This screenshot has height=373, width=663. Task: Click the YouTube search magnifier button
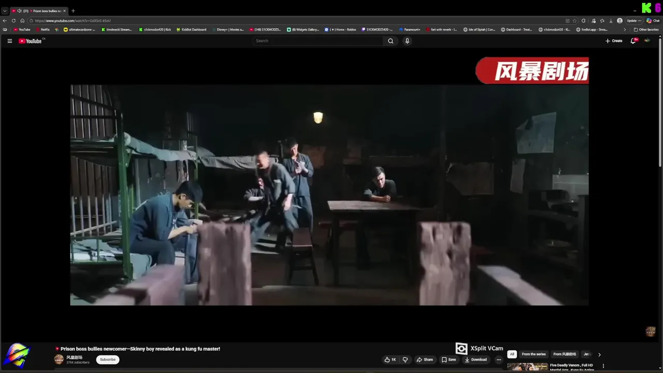tap(391, 41)
